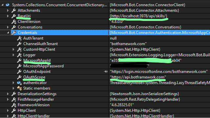Click the wrench icon beside MicrosoftAppPassword
This screenshot has height=118, width=210.
coord(19,66)
